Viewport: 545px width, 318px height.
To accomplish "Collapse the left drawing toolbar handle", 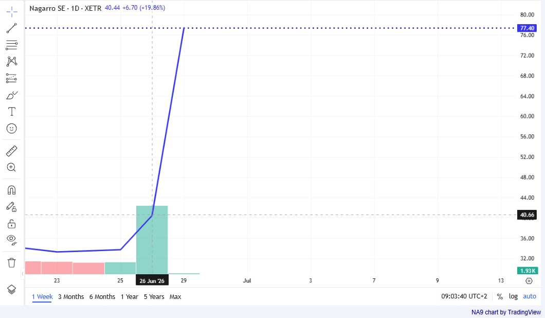I will (23, 274).
